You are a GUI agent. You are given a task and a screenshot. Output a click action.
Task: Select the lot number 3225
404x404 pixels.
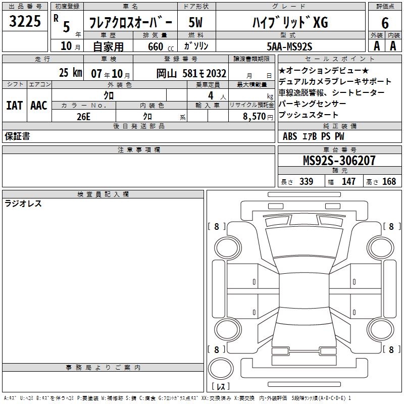[x=25, y=22]
